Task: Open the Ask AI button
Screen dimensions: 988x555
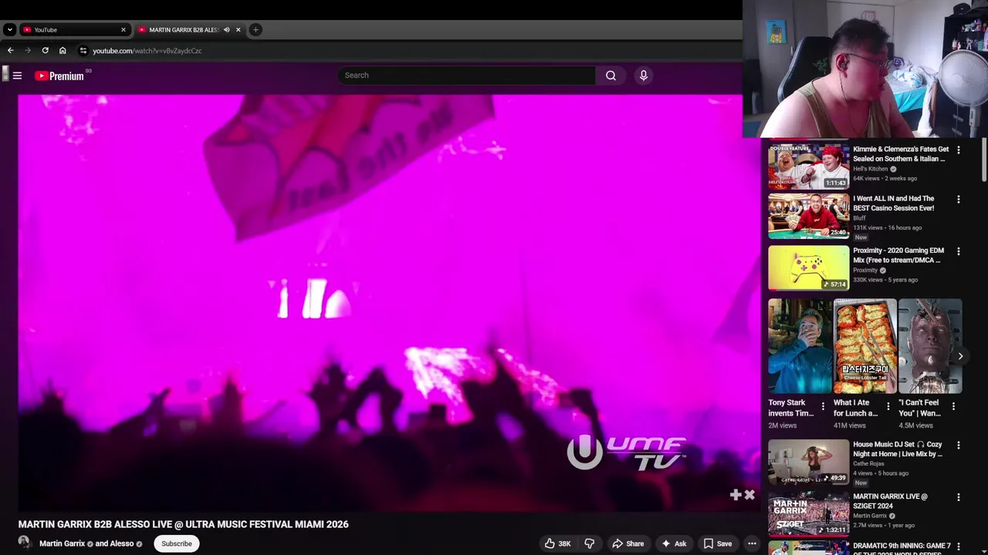Action: pyautogui.click(x=674, y=543)
